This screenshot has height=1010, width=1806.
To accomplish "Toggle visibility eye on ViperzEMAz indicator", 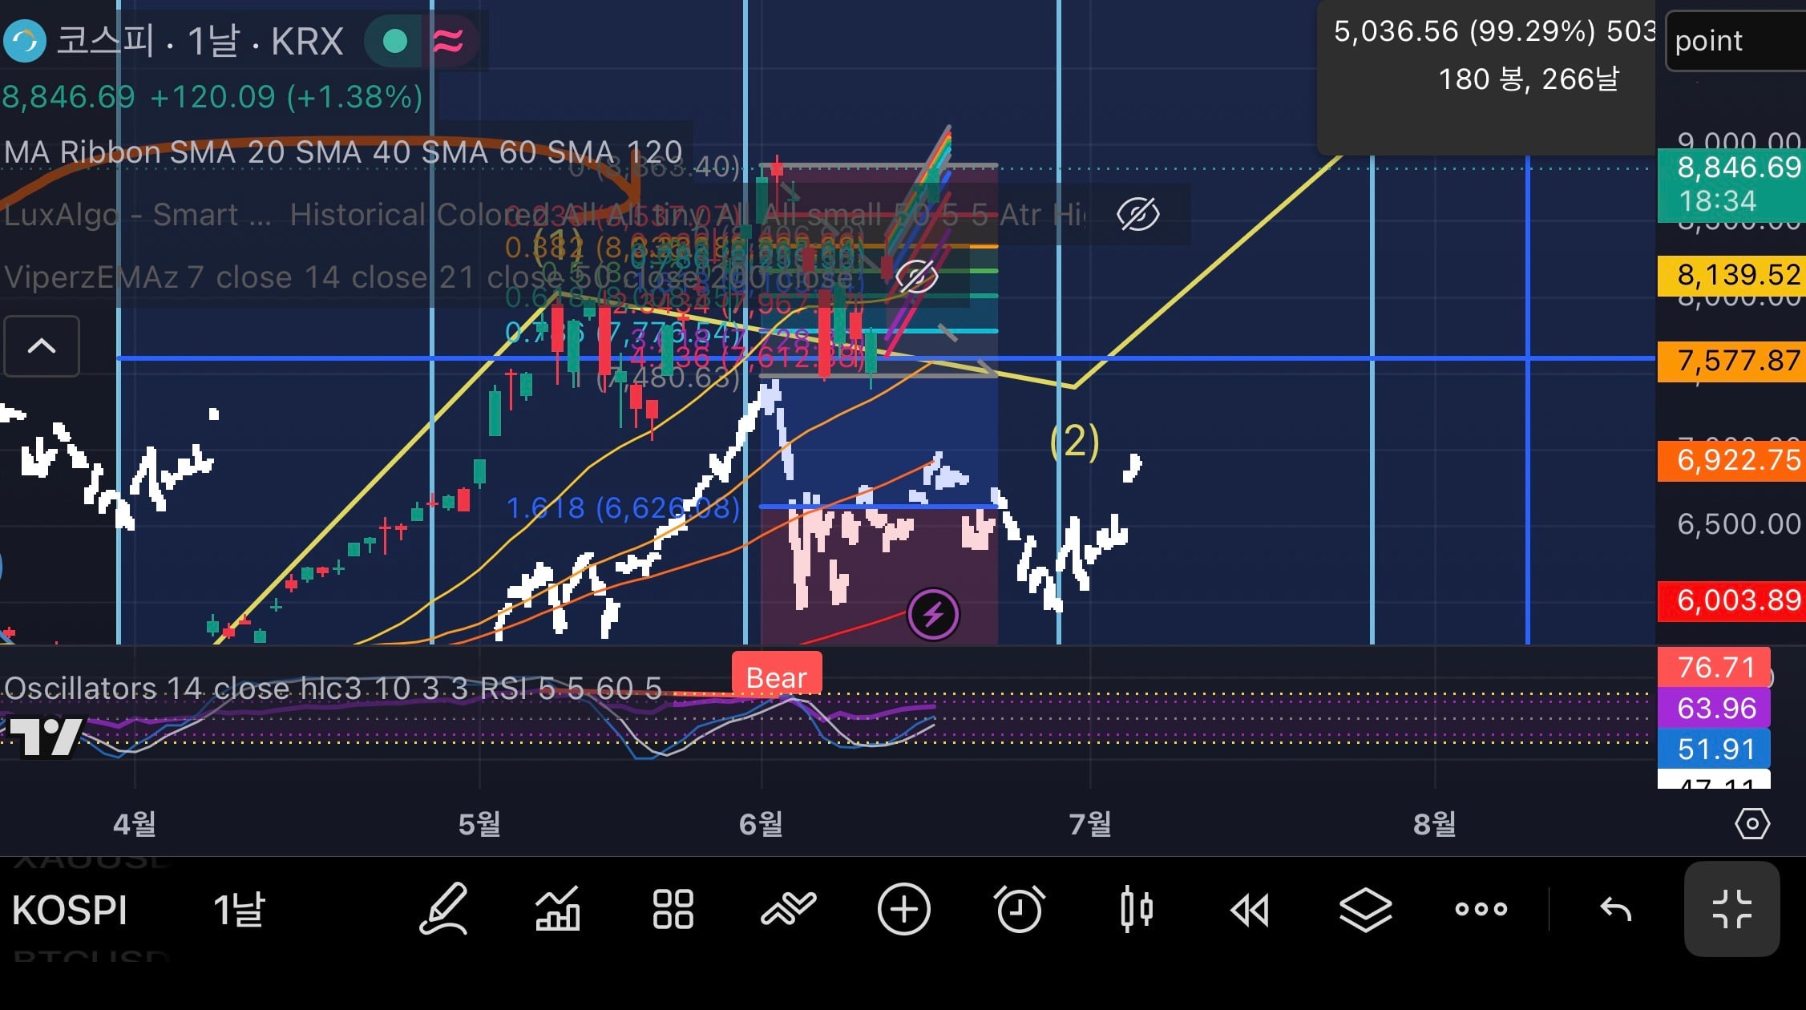I will (x=916, y=277).
